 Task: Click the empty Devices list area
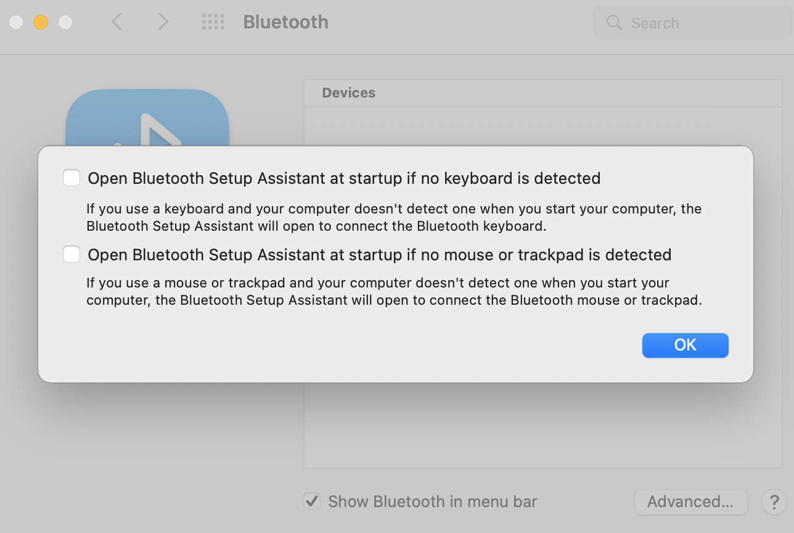pyautogui.click(x=542, y=426)
